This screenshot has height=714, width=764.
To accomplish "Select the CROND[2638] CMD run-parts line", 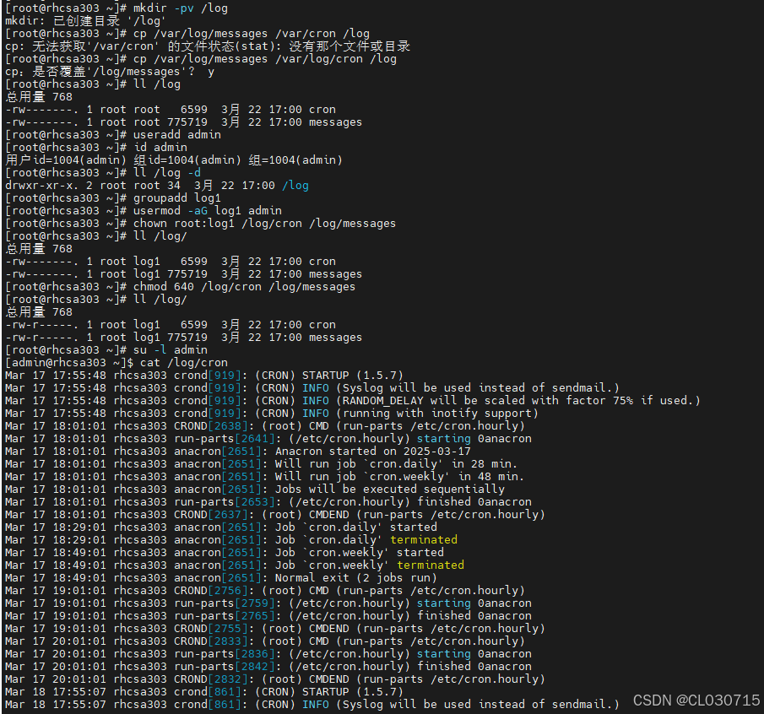I will 265,426.
